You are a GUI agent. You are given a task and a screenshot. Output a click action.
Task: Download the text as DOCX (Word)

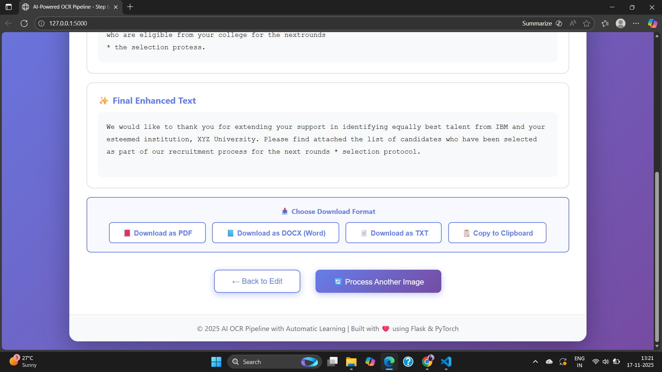pos(275,233)
